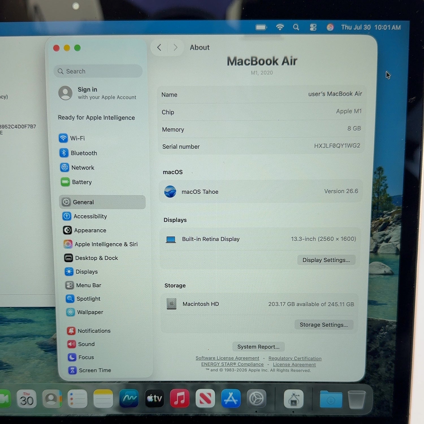Open News from the Dock

pos(205,399)
